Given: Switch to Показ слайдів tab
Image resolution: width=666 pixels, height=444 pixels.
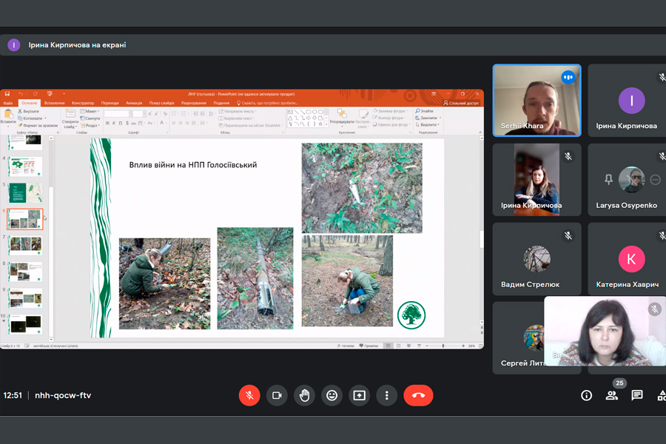Looking at the screenshot, I should point(161,103).
